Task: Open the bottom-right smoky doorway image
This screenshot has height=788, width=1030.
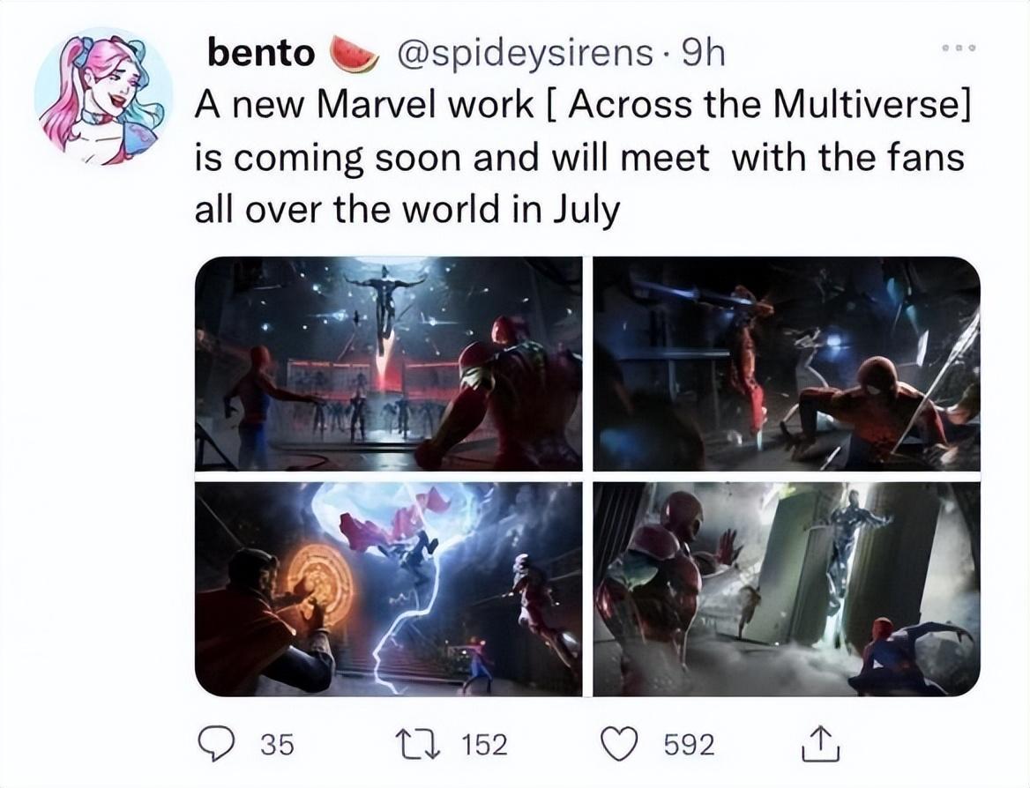Action: pos(787,589)
